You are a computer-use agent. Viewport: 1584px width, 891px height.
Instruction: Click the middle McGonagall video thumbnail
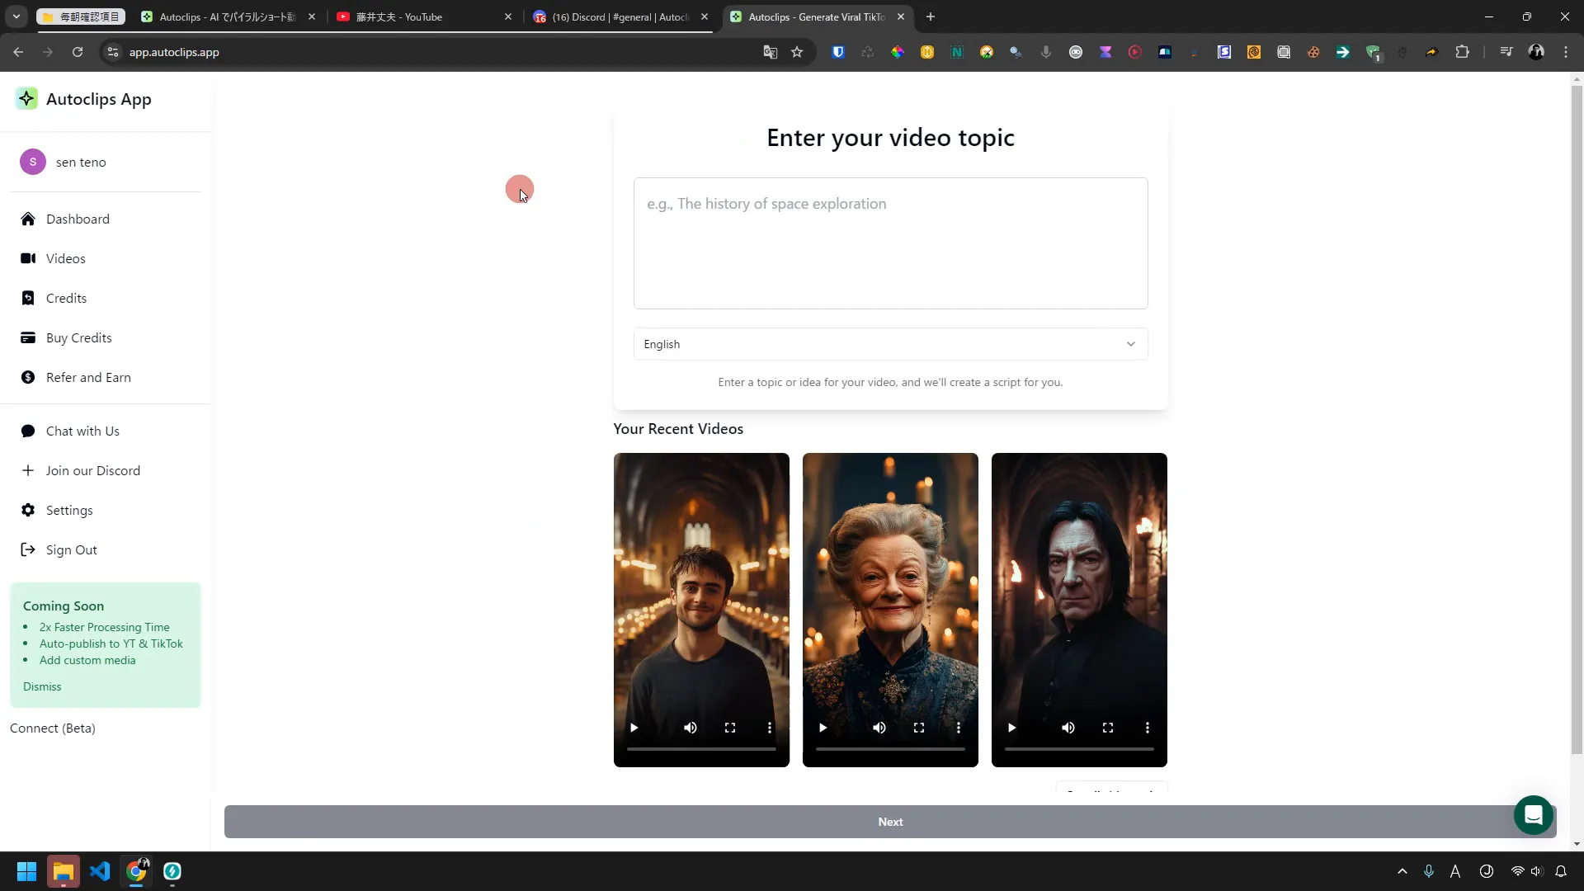pyautogui.click(x=890, y=609)
